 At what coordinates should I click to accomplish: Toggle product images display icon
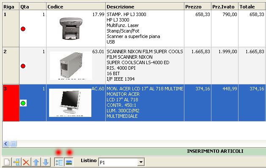click(69, 162)
